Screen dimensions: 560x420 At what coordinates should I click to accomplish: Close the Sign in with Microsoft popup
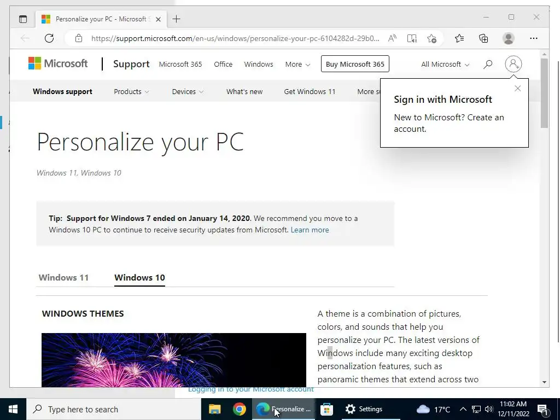tap(517, 89)
